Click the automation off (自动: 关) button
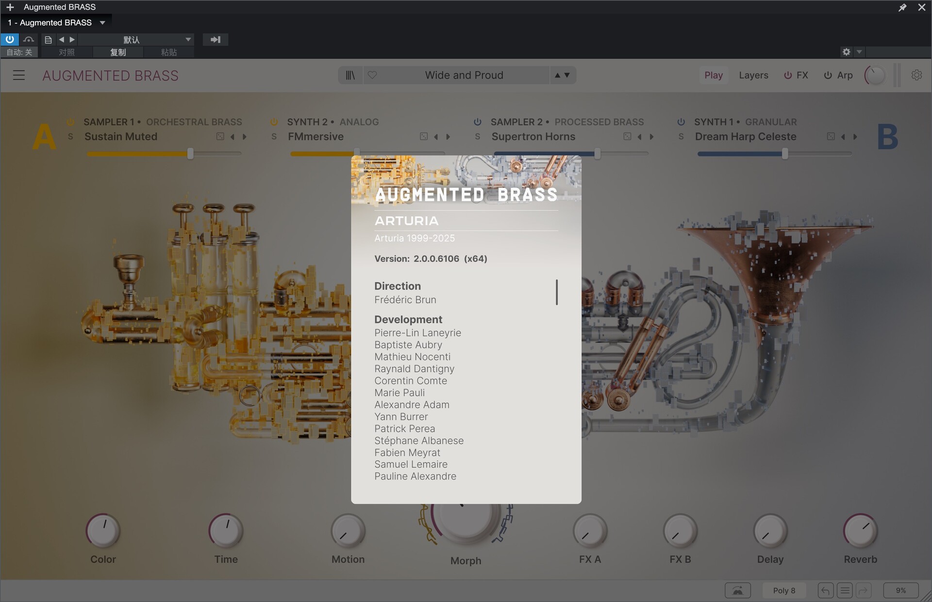The image size is (932, 602). tap(19, 52)
